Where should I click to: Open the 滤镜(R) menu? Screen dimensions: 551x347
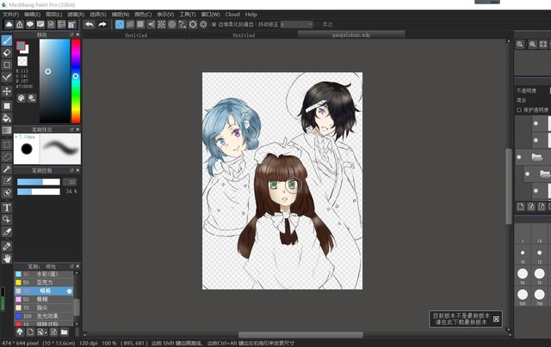(76, 15)
